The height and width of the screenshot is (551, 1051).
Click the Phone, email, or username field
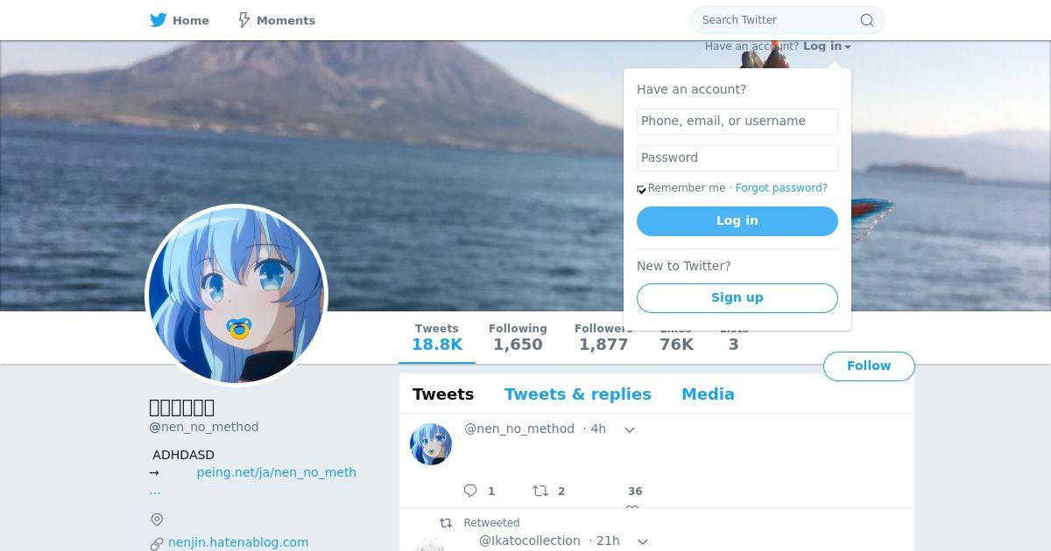(x=737, y=122)
